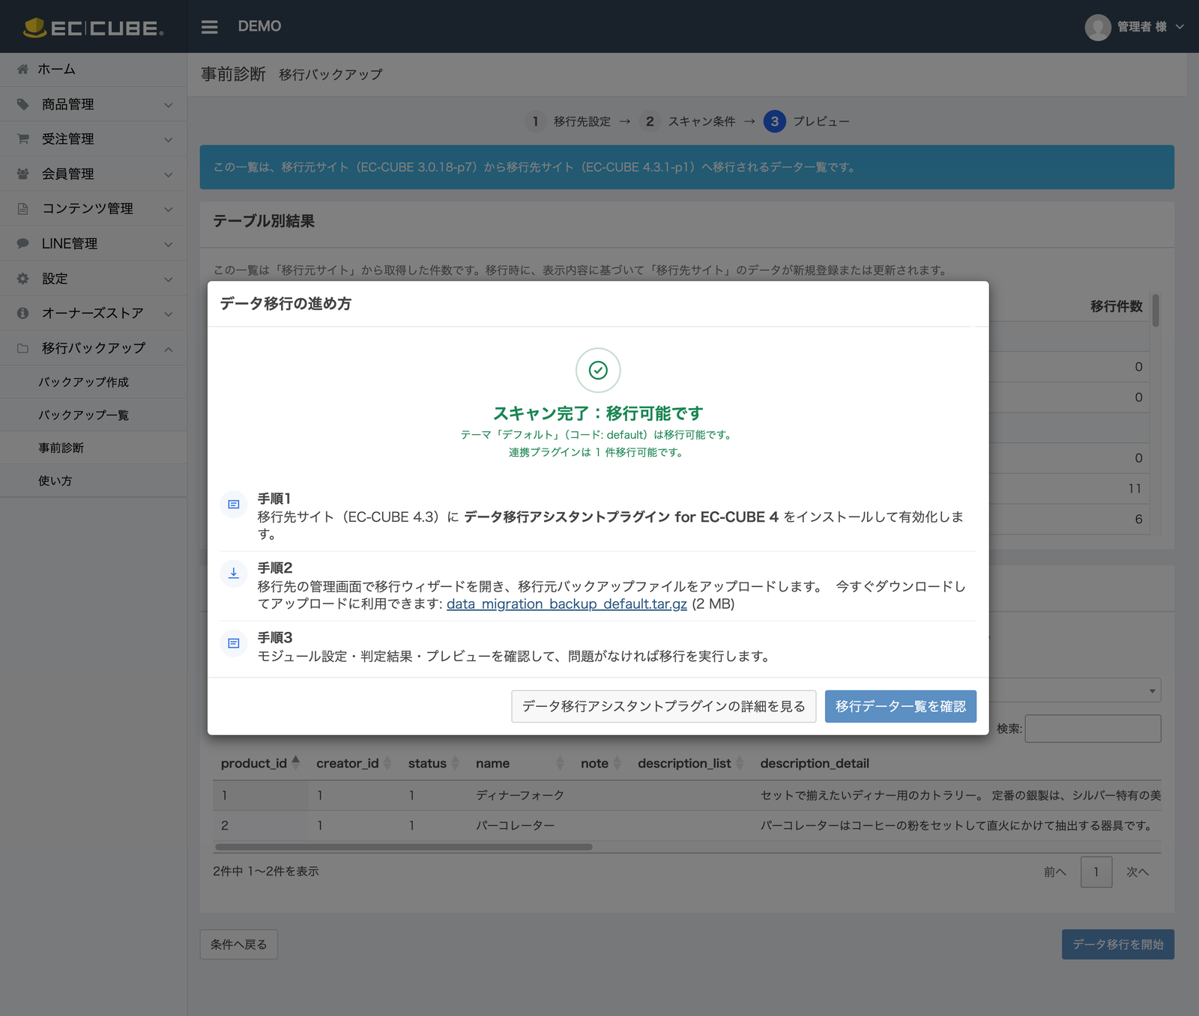Click the 手順1 document icon
The width and height of the screenshot is (1199, 1016).
click(234, 505)
